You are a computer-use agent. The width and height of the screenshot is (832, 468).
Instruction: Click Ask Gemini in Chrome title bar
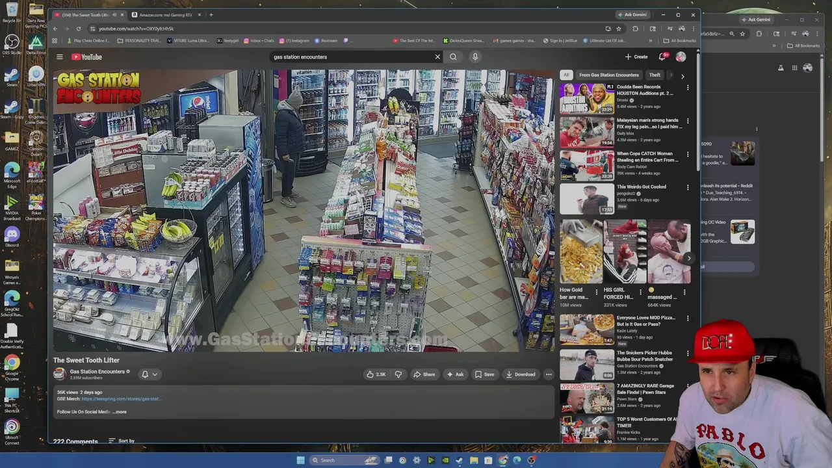click(632, 15)
